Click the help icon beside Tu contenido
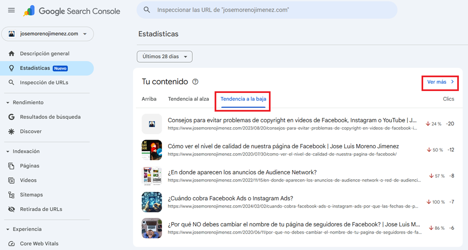Viewport: 468px width, 250px height. pos(195,82)
